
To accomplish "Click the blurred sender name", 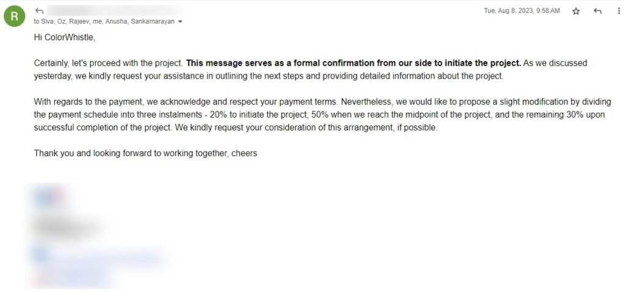I will click(x=115, y=11).
